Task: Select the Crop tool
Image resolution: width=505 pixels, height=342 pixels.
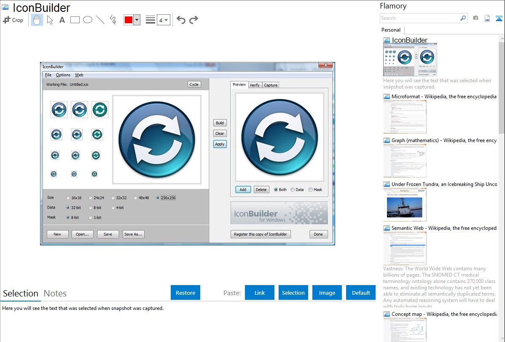Action: [13, 20]
